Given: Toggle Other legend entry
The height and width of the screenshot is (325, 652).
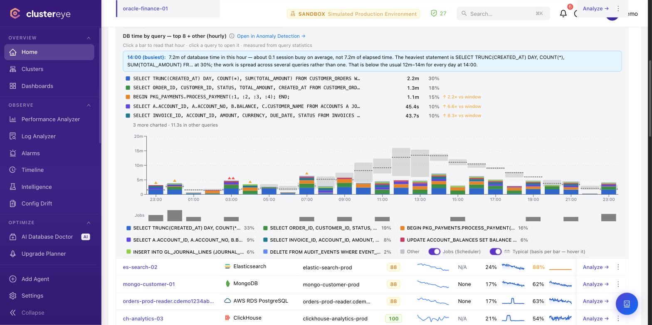Looking at the screenshot, I should (410, 252).
